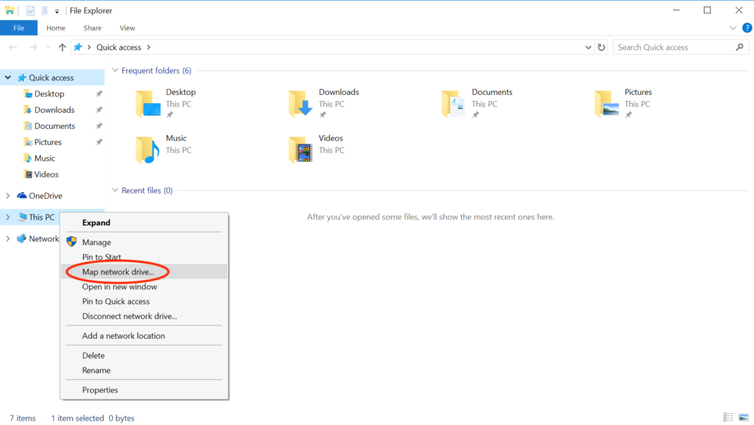Select Pictures in the sidebar tree
Image resolution: width=754 pixels, height=425 pixels.
click(x=48, y=142)
